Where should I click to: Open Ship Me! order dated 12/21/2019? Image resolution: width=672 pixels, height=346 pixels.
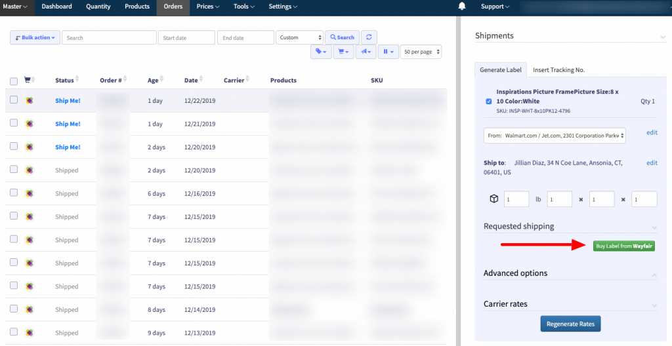(x=68, y=124)
